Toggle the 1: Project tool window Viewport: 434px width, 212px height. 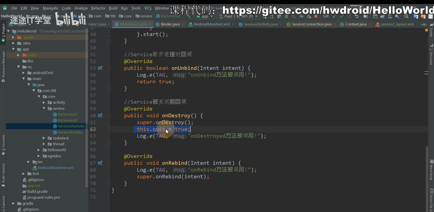[3, 33]
